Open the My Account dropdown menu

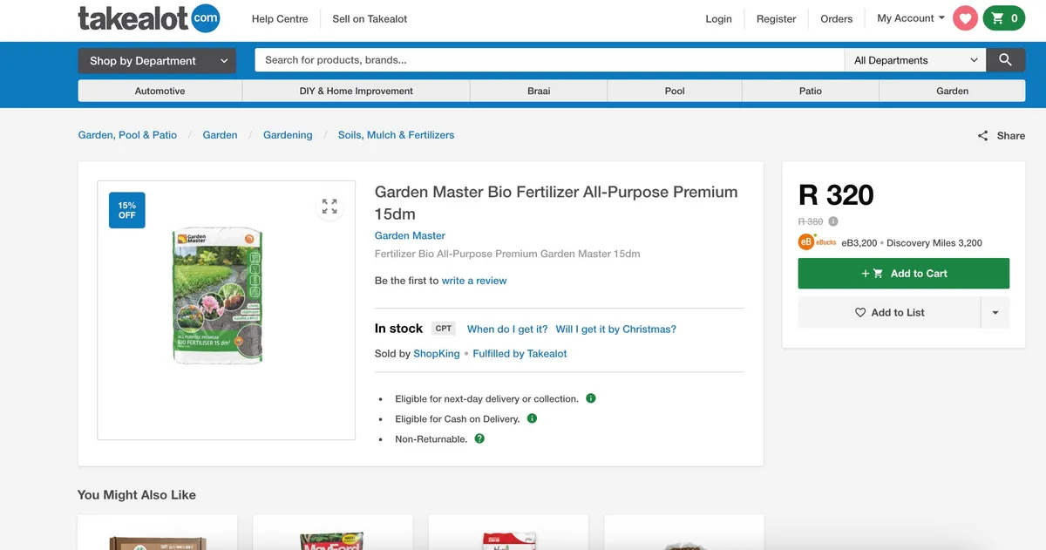910,18
